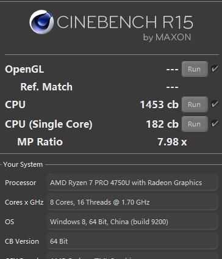Toggle the CPU test checkbox
Viewport: 222px width, 259px height.
click(x=215, y=104)
